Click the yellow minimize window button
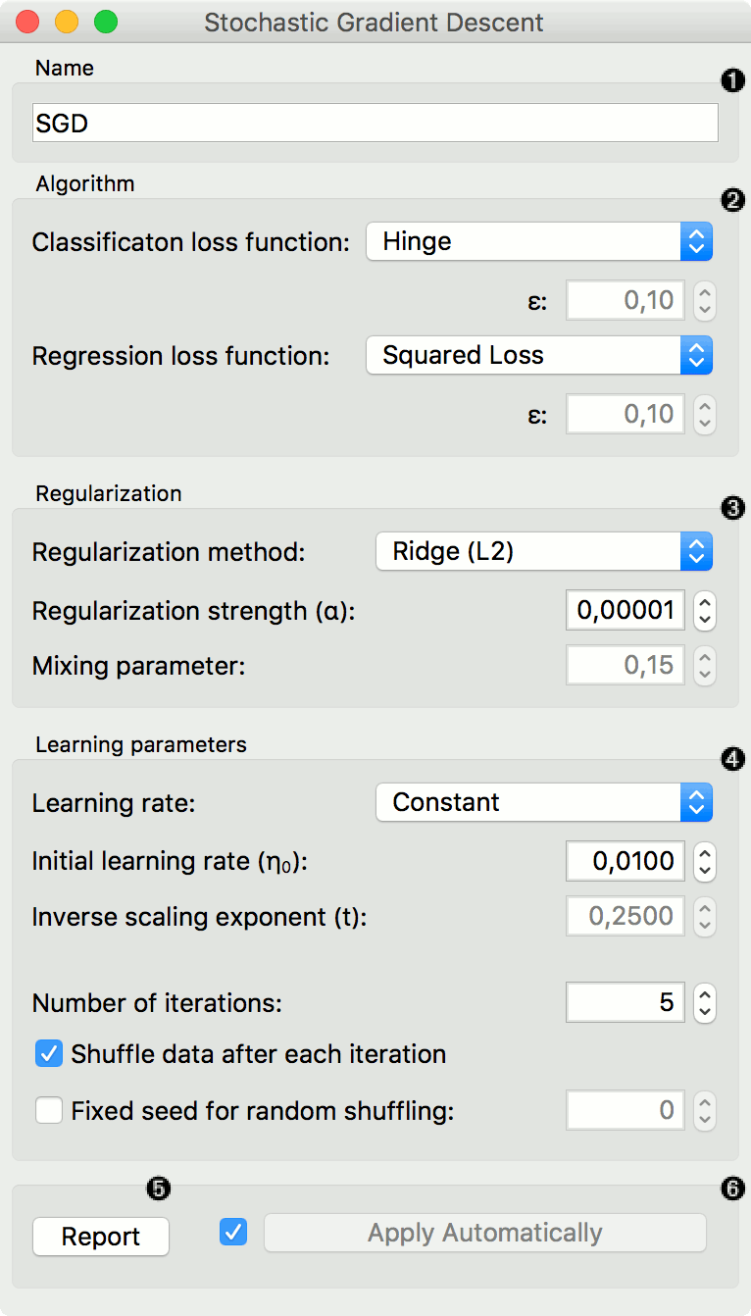Viewport: 751px width, 1316px height. [x=67, y=22]
